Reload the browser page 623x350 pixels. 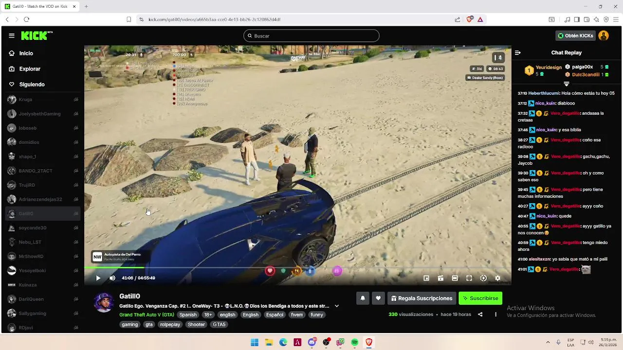[26, 19]
